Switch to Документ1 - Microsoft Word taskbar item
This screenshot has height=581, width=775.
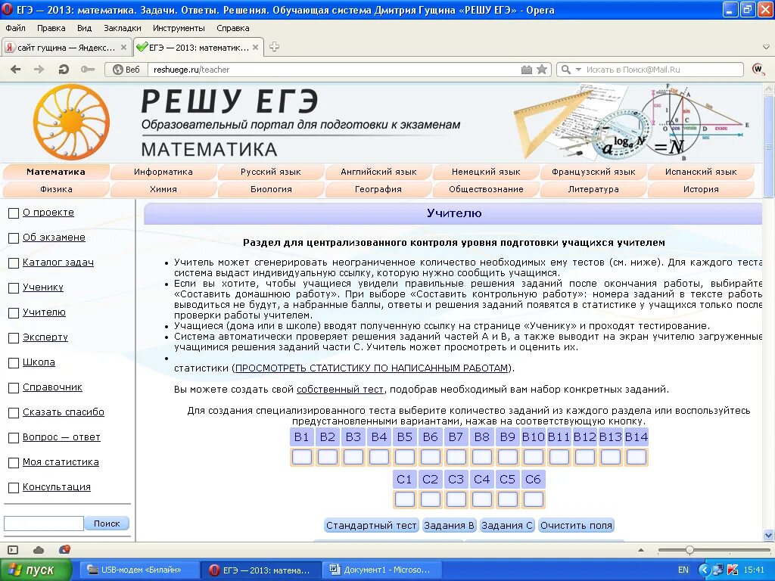coord(381,570)
